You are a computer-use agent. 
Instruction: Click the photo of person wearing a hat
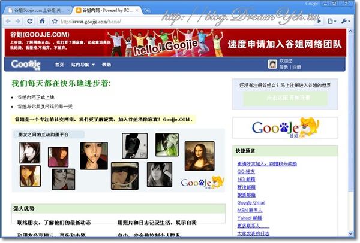[x=125, y=175]
